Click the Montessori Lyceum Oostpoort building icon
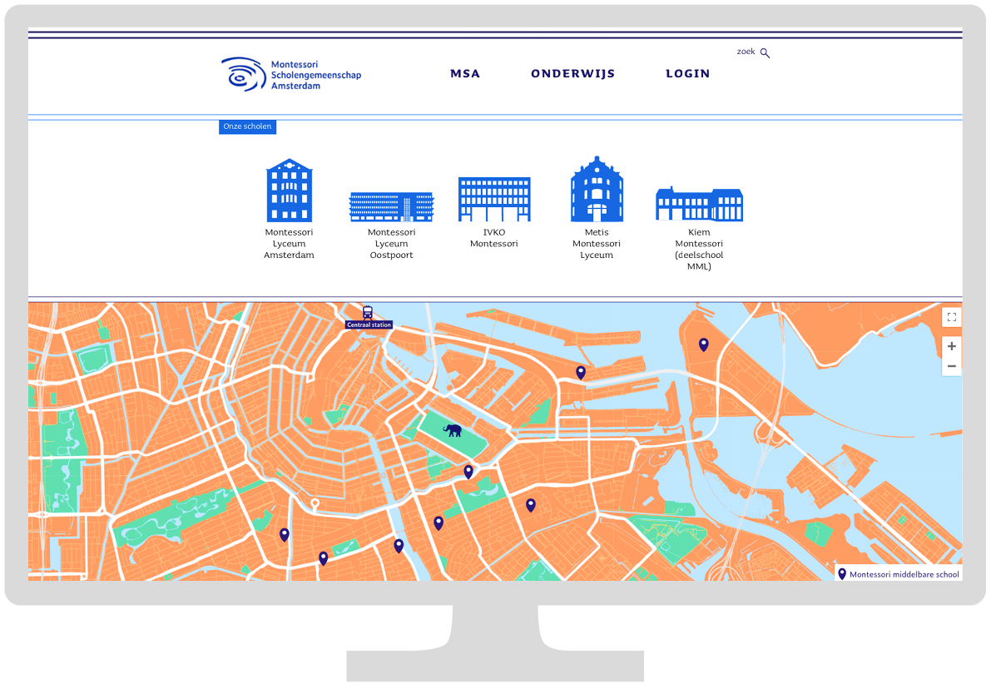The width and height of the screenshot is (991, 689). [x=391, y=206]
